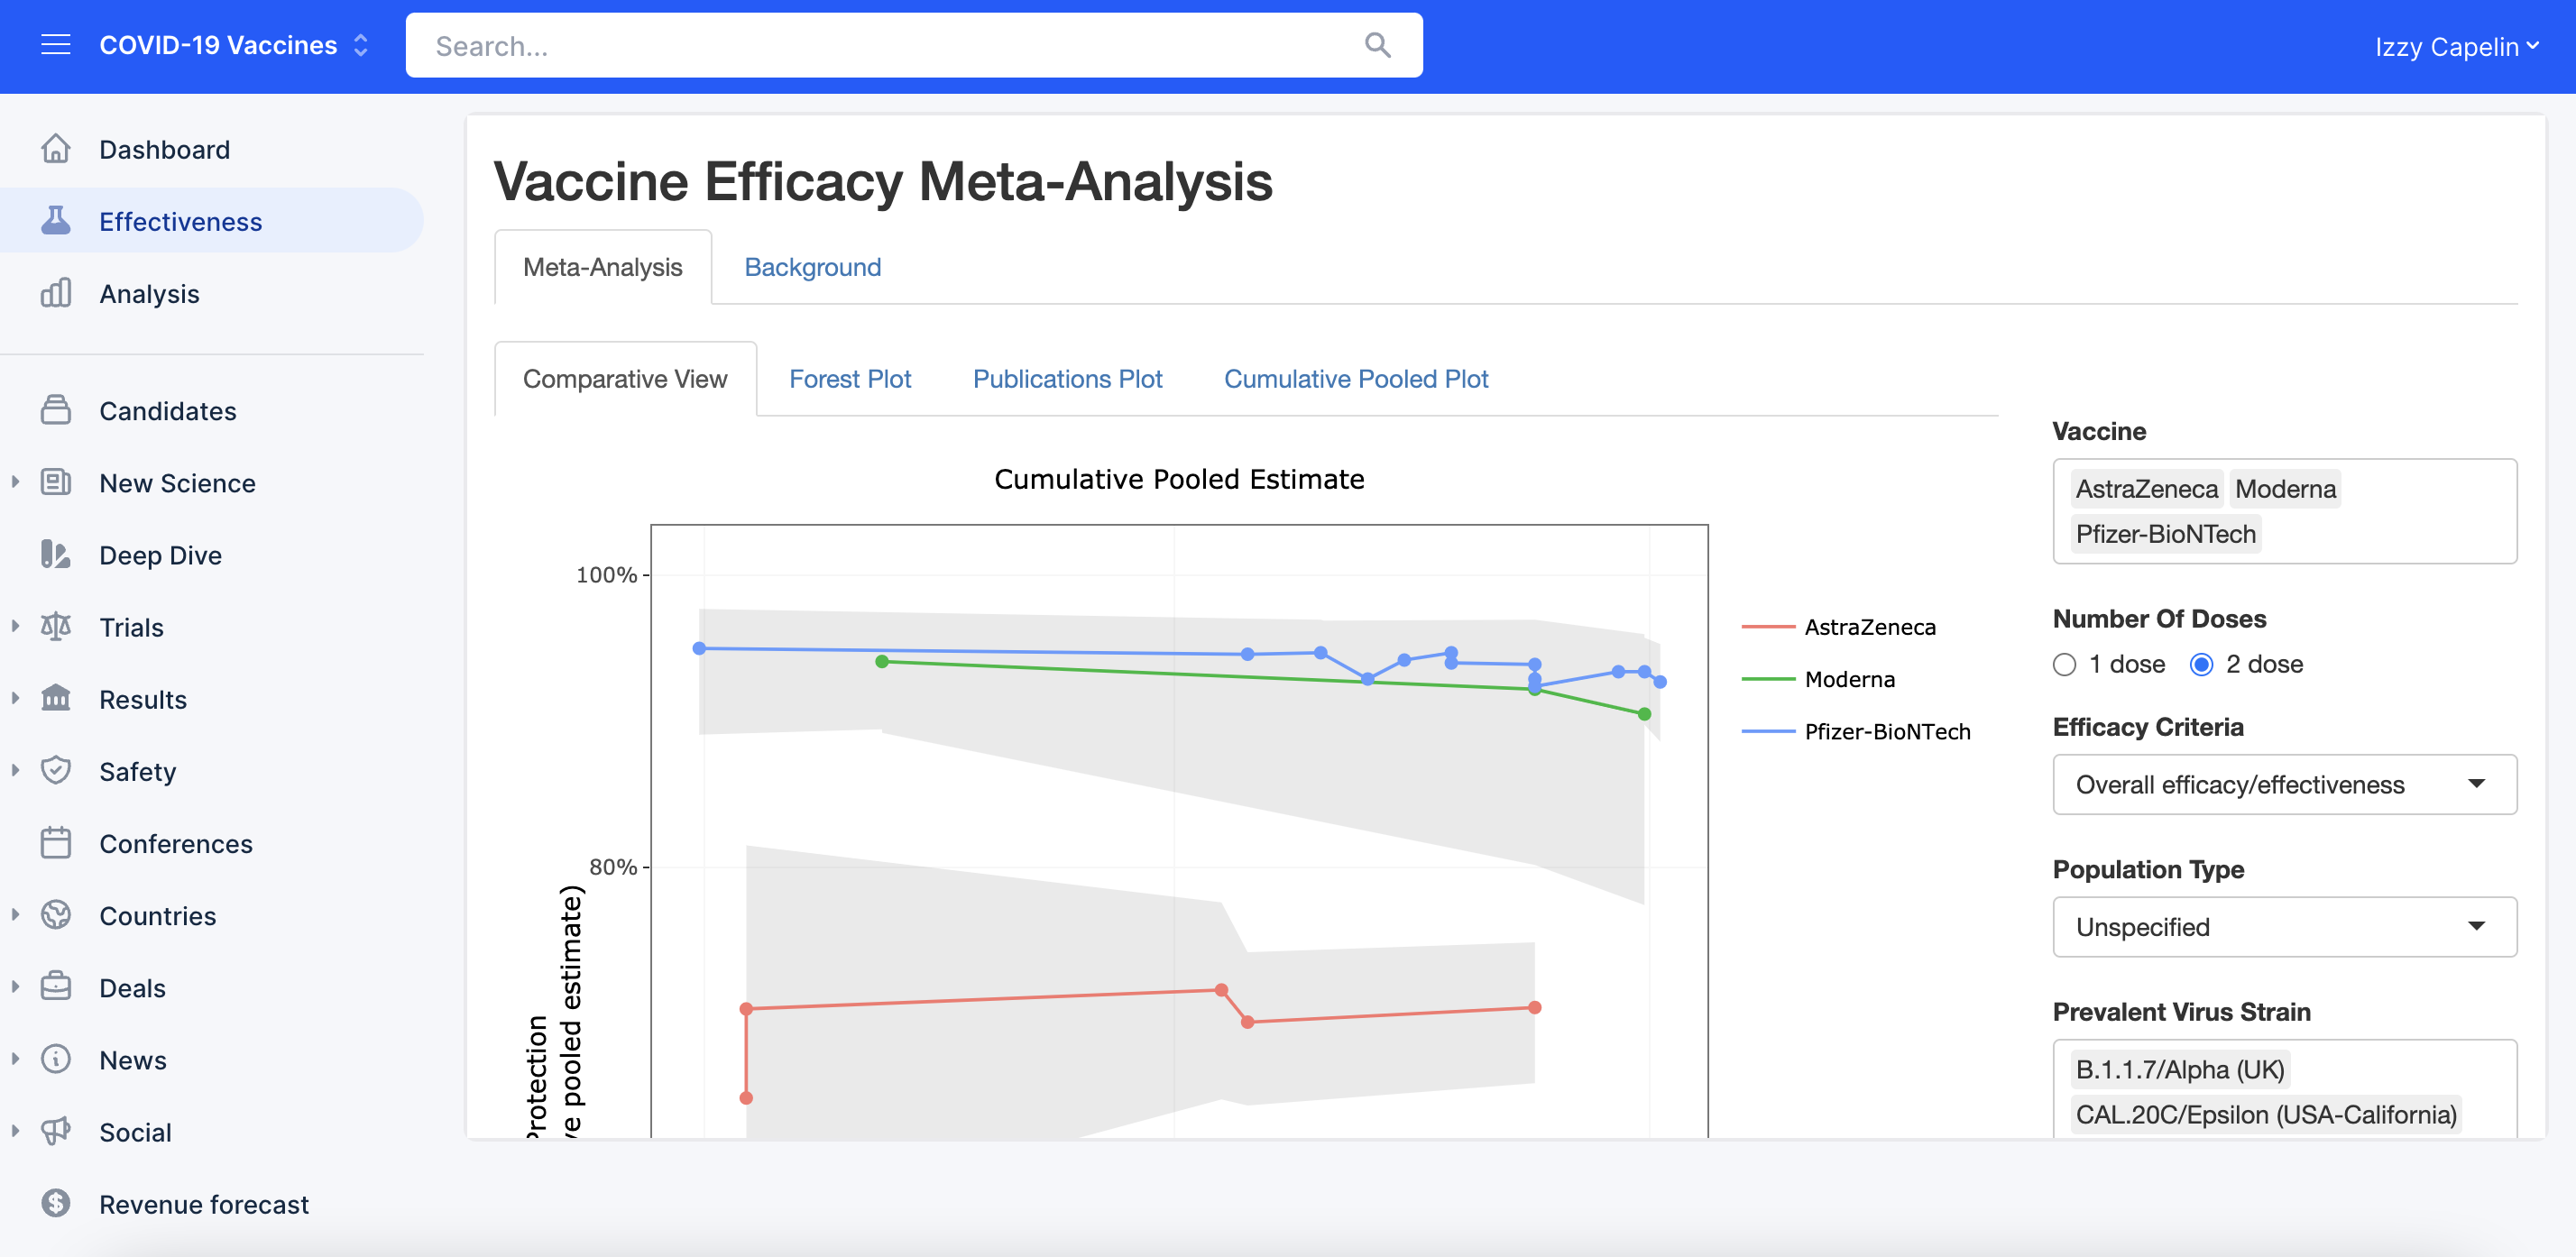Screen dimensions: 2576x1257
Task: Open the Background tab
Action: (812, 267)
